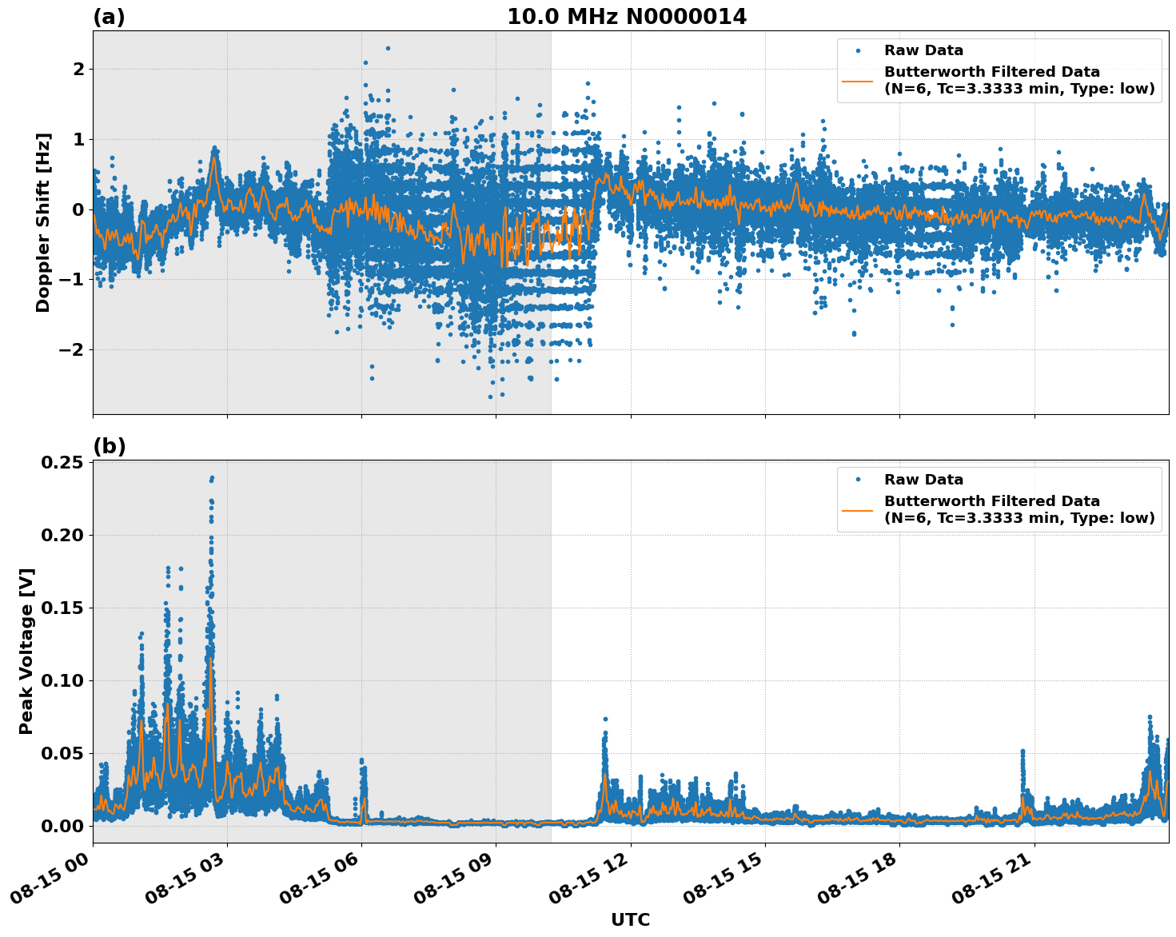Select the Raw Data marker in panel (b) legend
1176x937 pixels.
click(858, 477)
